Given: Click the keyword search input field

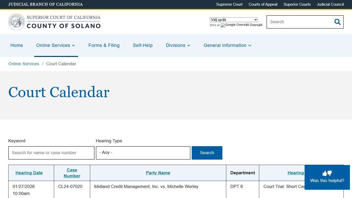Looking at the screenshot, I should point(51,153).
